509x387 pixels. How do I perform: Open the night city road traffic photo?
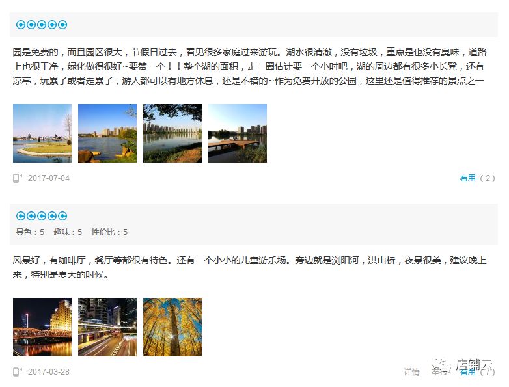pos(107,327)
